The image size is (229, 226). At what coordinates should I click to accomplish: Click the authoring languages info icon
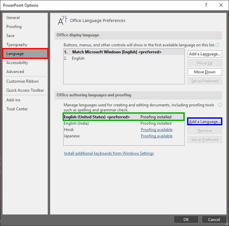click(x=220, y=105)
